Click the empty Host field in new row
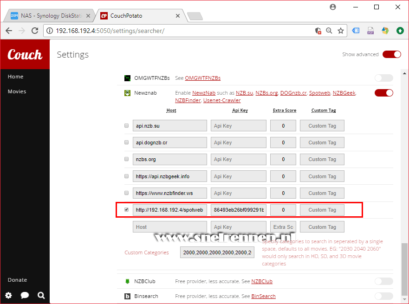The width and height of the screenshot is (409, 304). 170,227
